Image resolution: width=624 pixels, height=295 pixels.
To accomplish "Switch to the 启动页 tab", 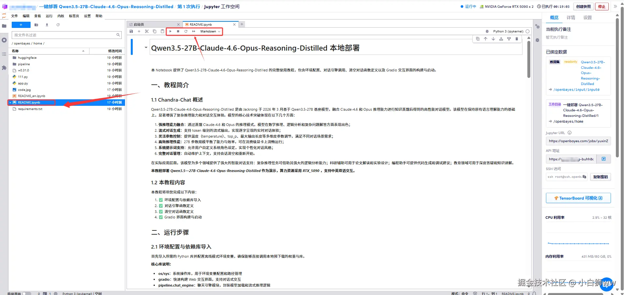I will pos(154,24).
